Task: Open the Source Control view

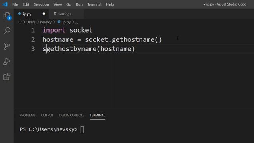Action: 7,46
